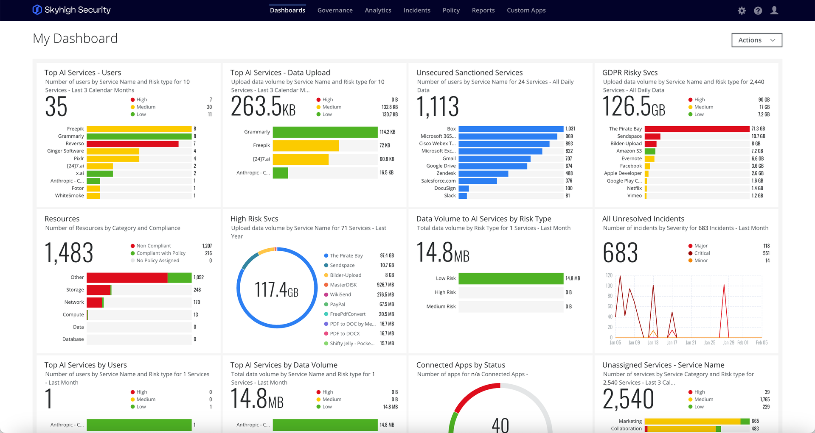The width and height of the screenshot is (815, 433).
Task: Select Medium legend dot in Top AI Users
Action: (133, 107)
